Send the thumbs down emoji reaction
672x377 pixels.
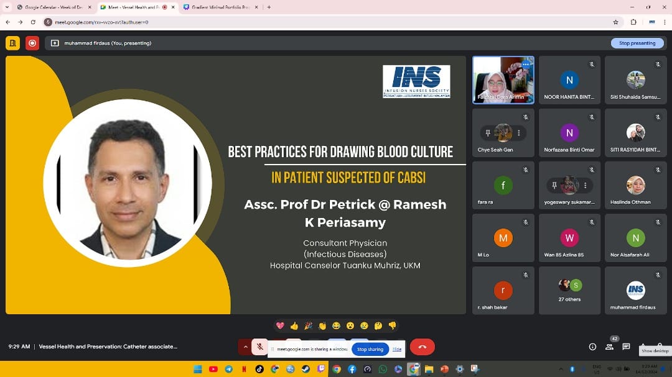(392, 325)
